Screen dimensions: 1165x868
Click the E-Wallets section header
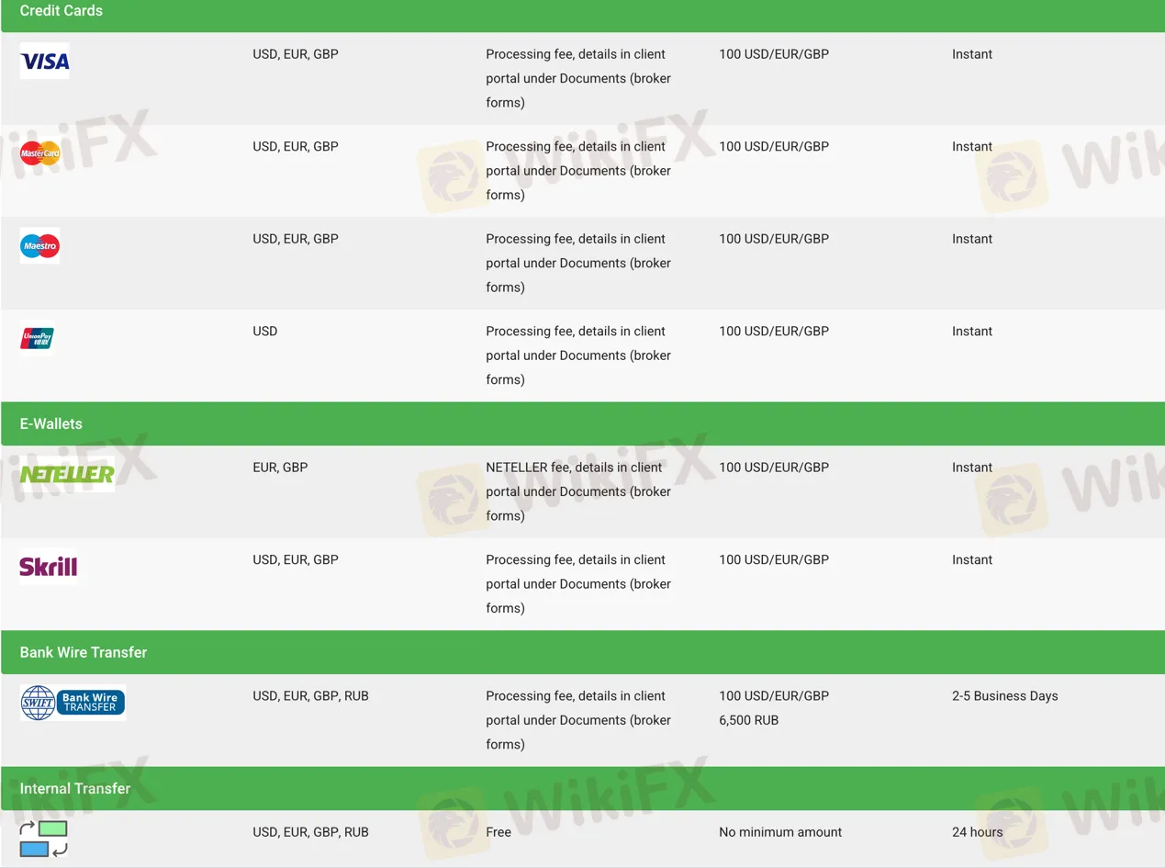[x=51, y=423]
